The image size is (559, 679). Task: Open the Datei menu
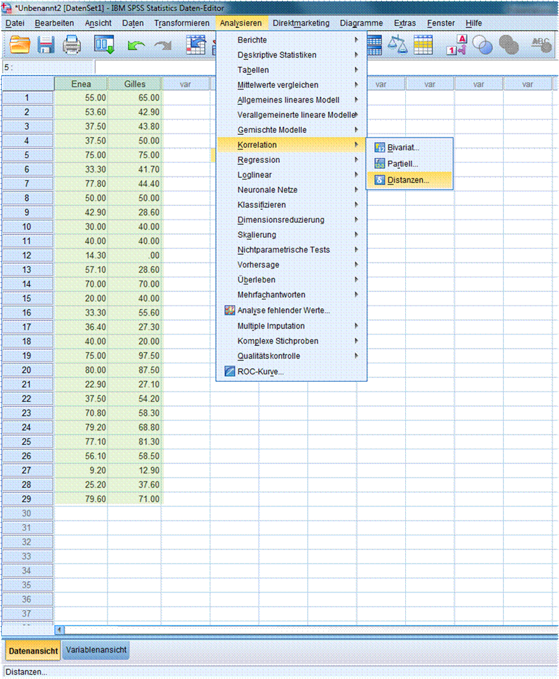(15, 23)
